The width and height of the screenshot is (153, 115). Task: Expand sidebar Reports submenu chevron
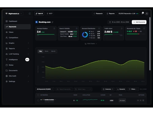tap(28, 48)
